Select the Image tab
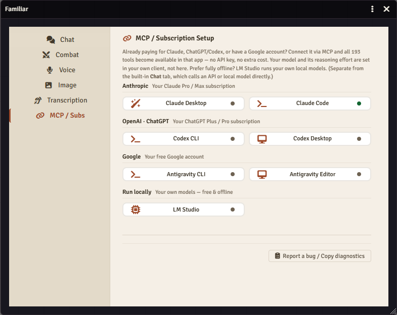This screenshot has height=315, width=397. click(x=60, y=85)
